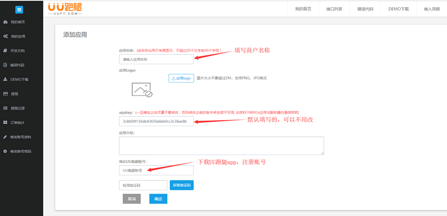Click the red appkey warning note
The width and height of the screenshot is (447, 216).
coord(217,112)
